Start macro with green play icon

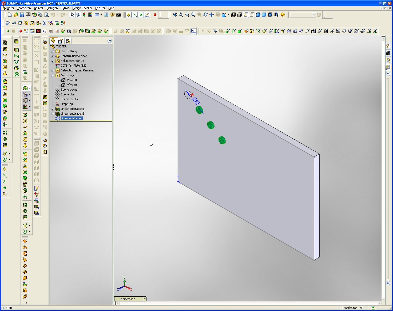click(8, 31)
